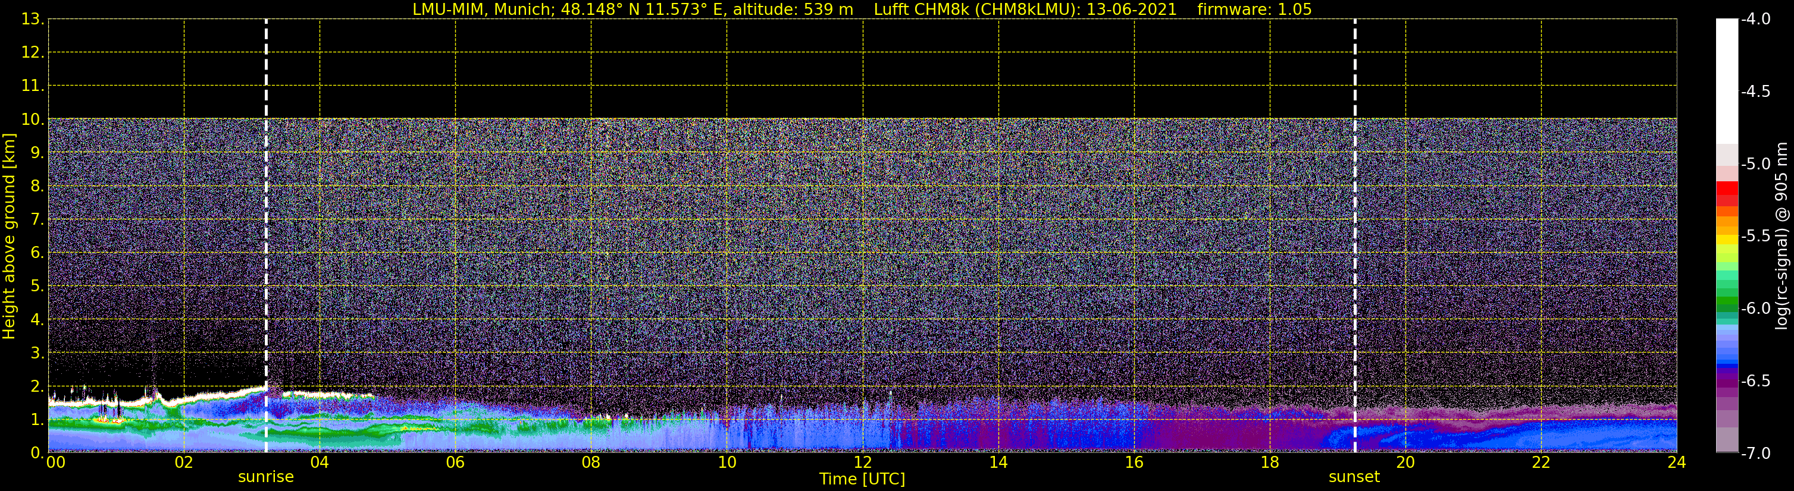
Task: Select "firmware: 1.05" in the plot title
Action: [x=1254, y=10]
